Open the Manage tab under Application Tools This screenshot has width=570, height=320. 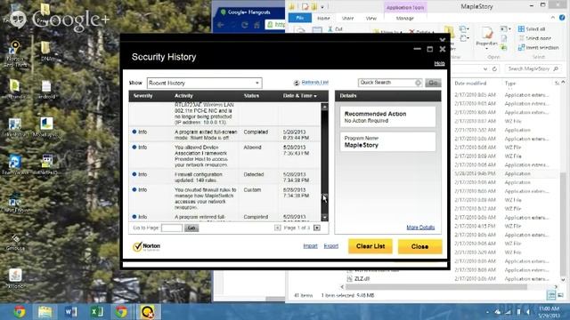pos(404,18)
